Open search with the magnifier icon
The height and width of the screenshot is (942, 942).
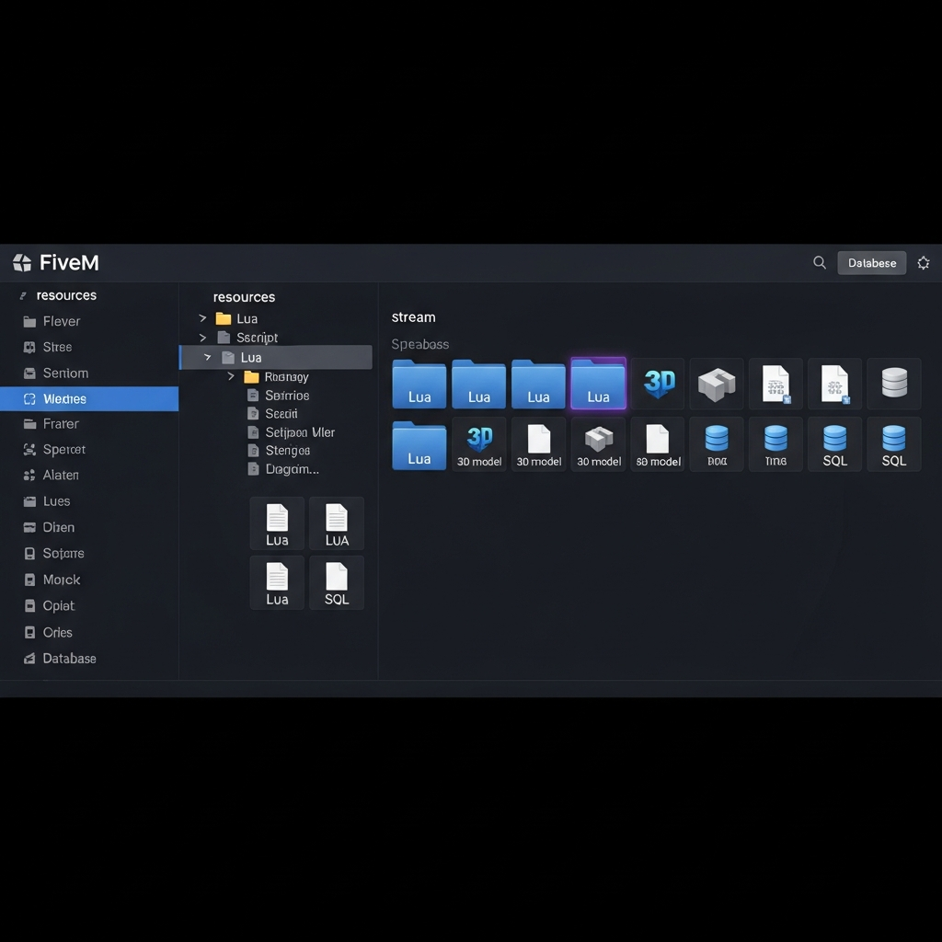[x=820, y=262]
